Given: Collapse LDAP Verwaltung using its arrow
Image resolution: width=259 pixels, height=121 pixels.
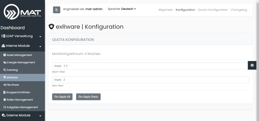Looking at the screenshot, I should pyautogui.click(x=40, y=37).
